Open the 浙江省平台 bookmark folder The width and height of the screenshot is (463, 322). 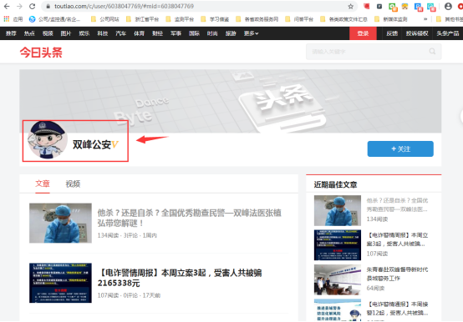(x=142, y=19)
